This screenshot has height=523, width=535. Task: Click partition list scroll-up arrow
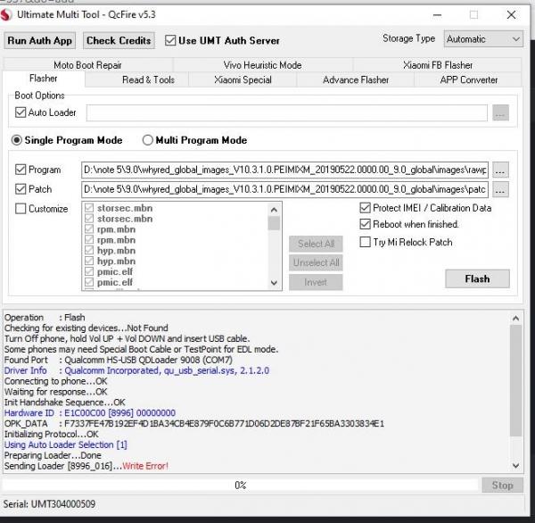274,210
